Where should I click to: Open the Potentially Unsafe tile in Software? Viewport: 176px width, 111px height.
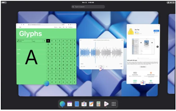151,74
